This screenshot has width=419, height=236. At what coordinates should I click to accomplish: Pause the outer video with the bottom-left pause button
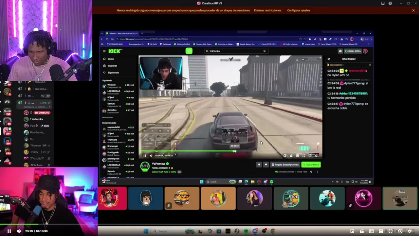[x=9, y=231]
